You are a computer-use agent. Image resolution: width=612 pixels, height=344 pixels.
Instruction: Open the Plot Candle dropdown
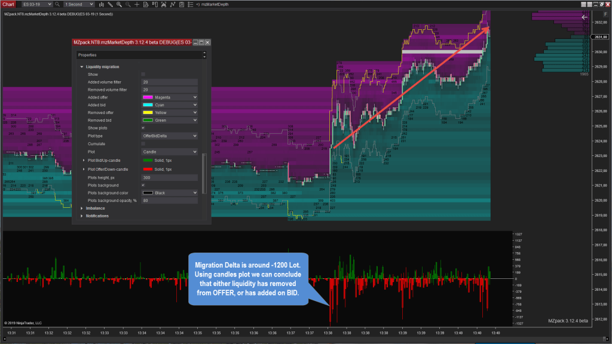[x=169, y=152]
